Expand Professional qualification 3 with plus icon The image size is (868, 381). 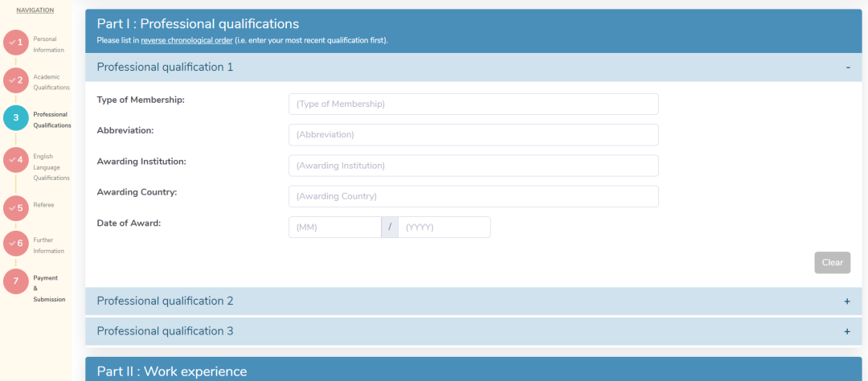click(x=847, y=331)
